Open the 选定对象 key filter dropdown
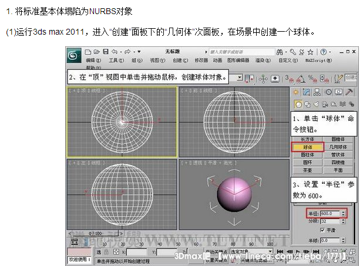This screenshot has width=363, height=266. [270, 251]
